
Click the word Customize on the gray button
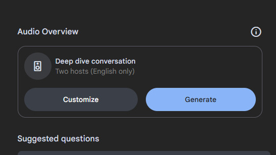click(81, 99)
